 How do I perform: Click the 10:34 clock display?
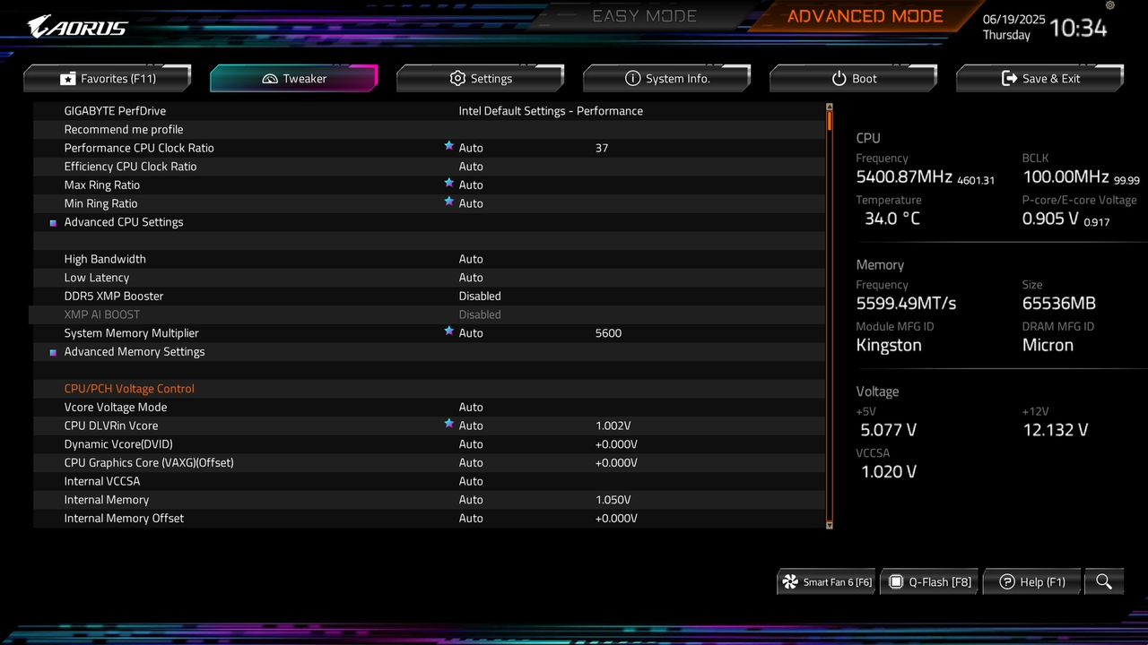(1078, 28)
